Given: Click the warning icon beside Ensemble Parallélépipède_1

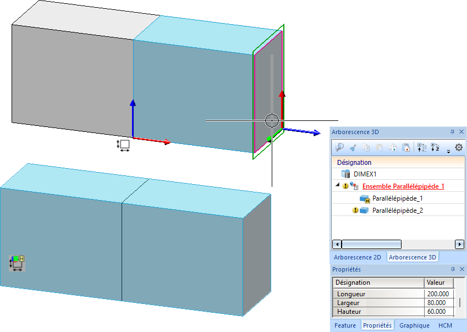Looking at the screenshot, I should (x=345, y=186).
